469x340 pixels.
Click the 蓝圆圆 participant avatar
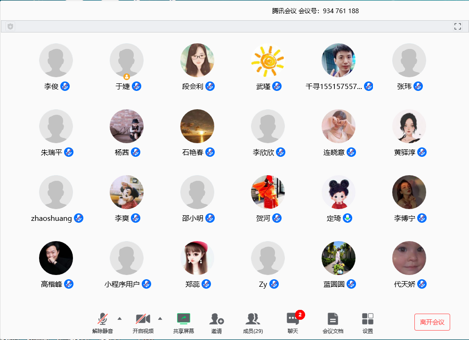(x=339, y=258)
